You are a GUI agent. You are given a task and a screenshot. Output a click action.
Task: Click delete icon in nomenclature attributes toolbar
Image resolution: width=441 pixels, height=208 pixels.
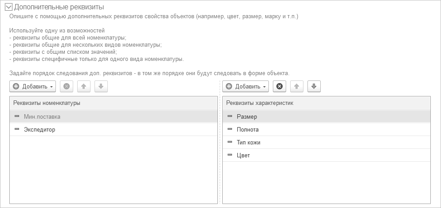point(66,86)
